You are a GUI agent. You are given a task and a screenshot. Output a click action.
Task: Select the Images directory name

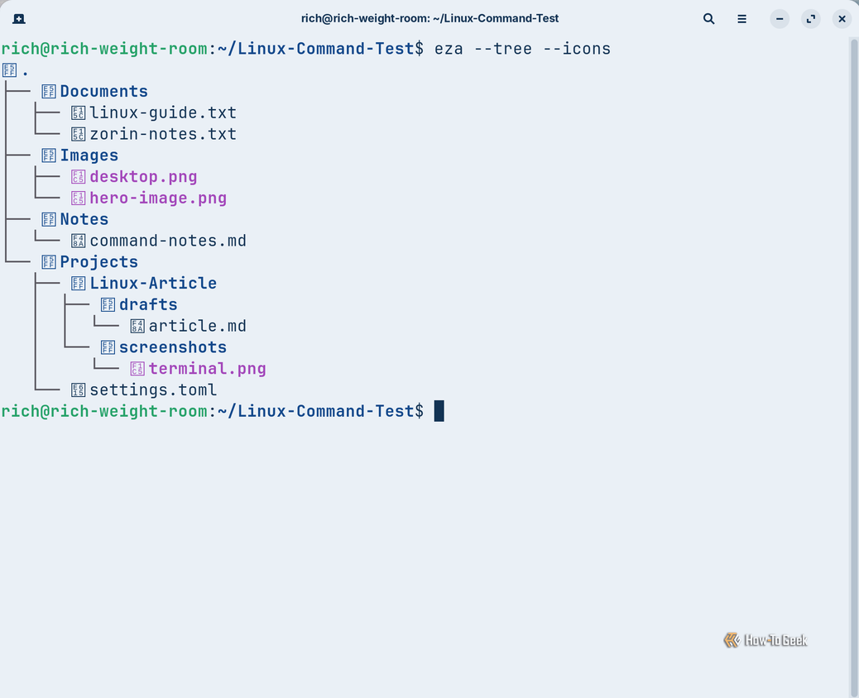pyautogui.click(x=89, y=155)
